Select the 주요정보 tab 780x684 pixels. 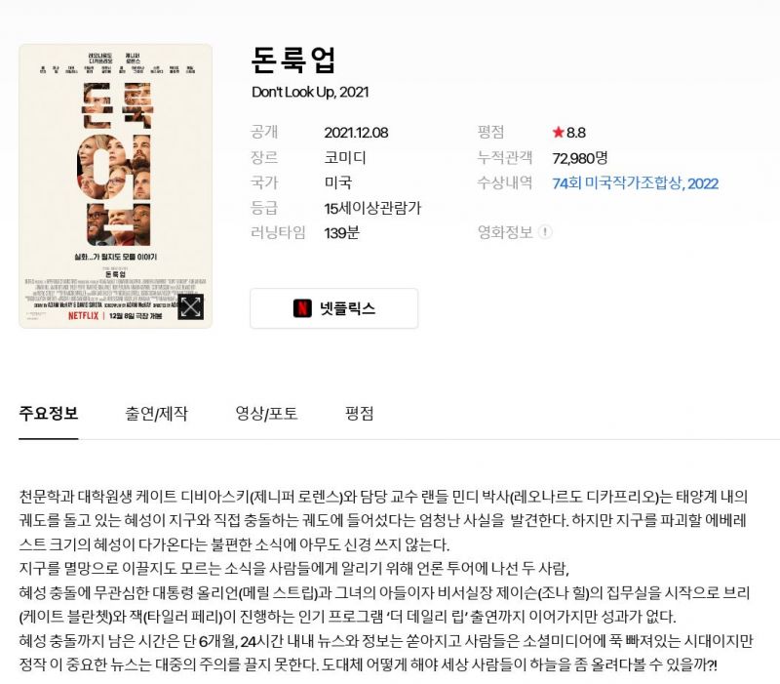pos(48,413)
